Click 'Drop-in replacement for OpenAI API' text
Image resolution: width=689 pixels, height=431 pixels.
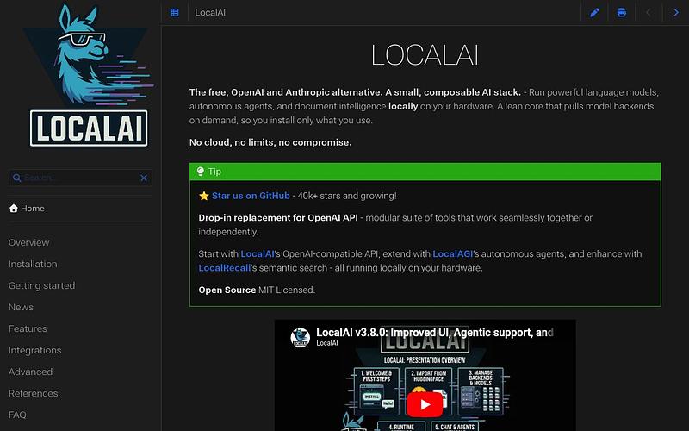pyautogui.click(x=278, y=218)
